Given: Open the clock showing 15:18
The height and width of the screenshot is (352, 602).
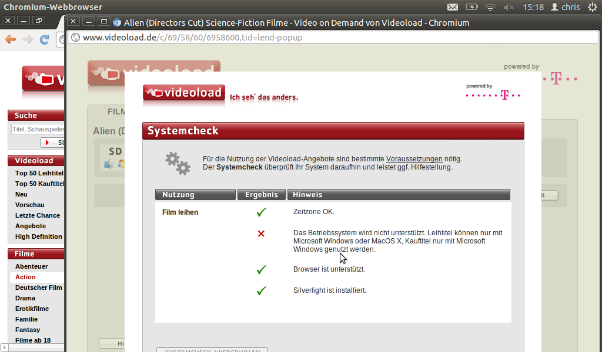Looking at the screenshot, I should pyautogui.click(x=533, y=7).
